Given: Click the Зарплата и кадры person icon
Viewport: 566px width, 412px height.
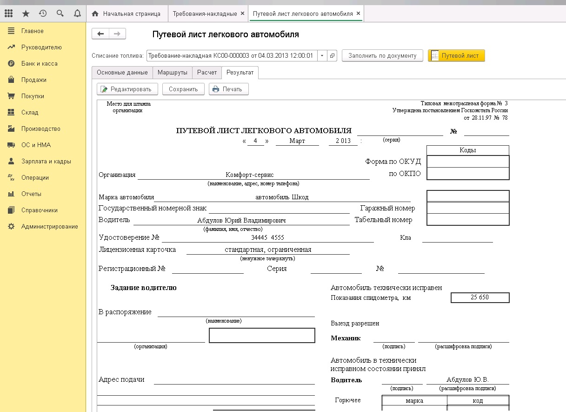Looking at the screenshot, I should tap(11, 162).
